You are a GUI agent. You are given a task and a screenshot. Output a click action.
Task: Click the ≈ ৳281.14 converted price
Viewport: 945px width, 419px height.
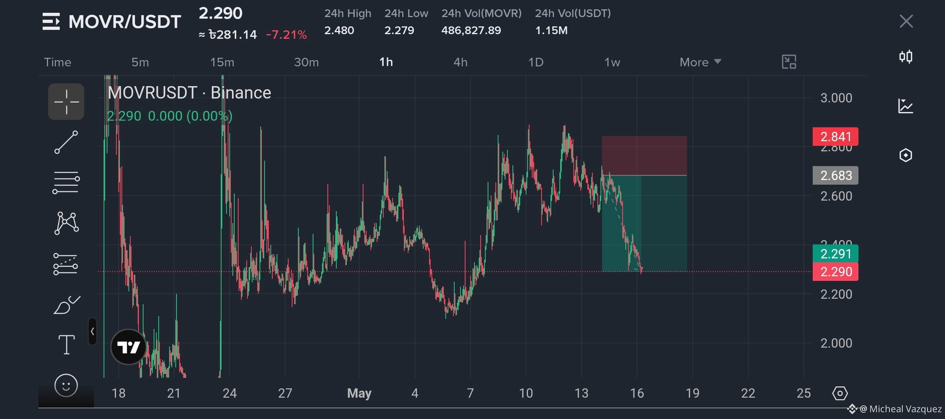[x=228, y=35]
